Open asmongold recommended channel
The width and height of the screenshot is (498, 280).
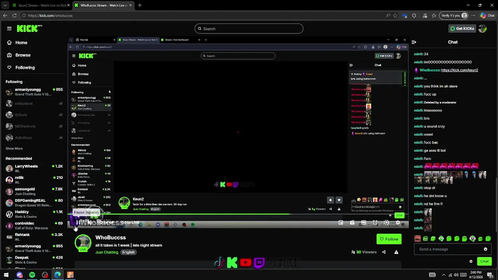click(x=34, y=191)
